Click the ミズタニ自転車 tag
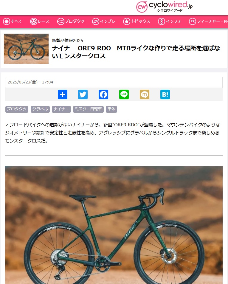The width and height of the screenshot is (228, 284). point(88,109)
